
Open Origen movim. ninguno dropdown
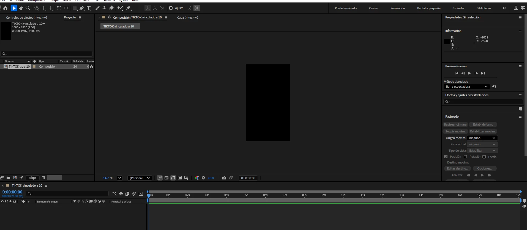pos(482,138)
